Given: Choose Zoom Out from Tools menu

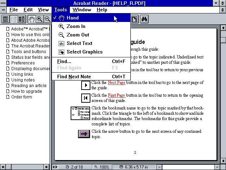Looking at the screenshot, I should pos(91,35).
